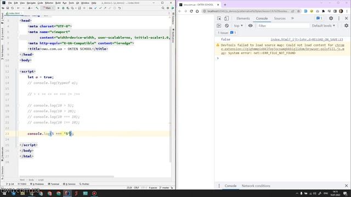Open the Refactor menu in the IDE
351x197 pixels.
(x=49, y=3)
